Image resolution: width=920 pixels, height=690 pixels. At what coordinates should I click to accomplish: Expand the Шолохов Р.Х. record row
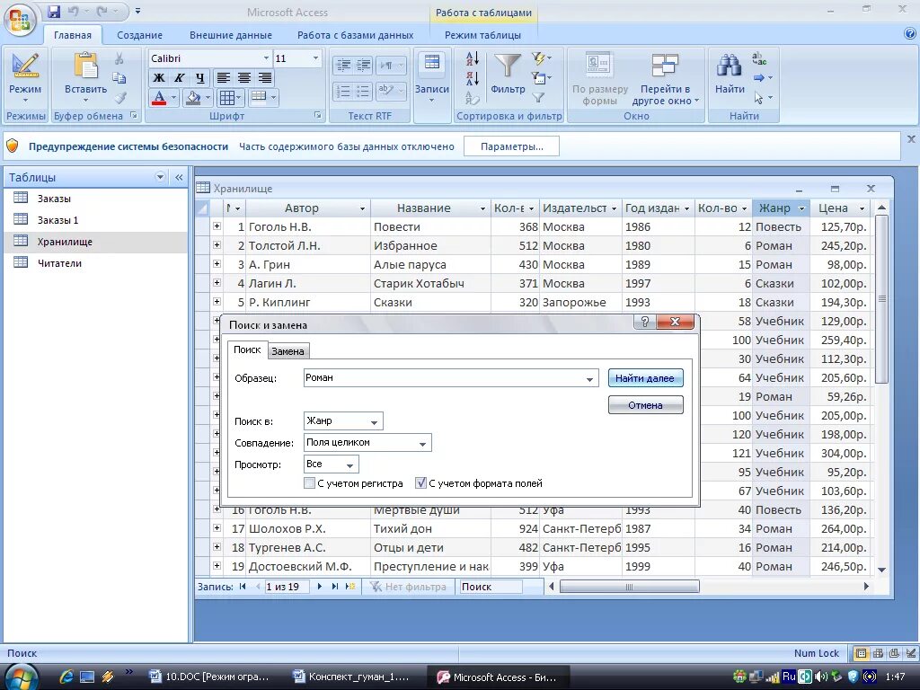coord(217,528)
